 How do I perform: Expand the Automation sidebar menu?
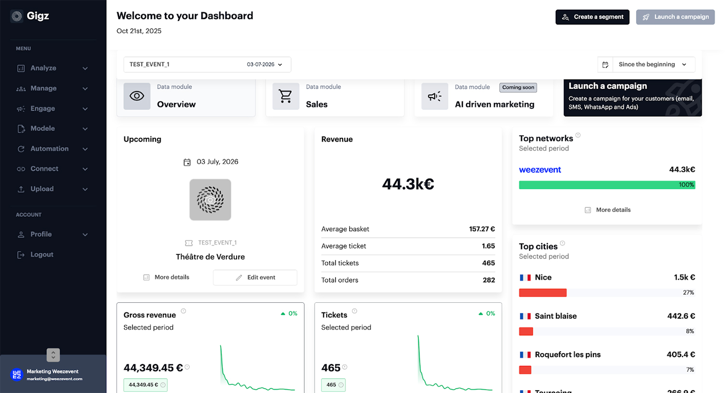[x=52, y=149]
